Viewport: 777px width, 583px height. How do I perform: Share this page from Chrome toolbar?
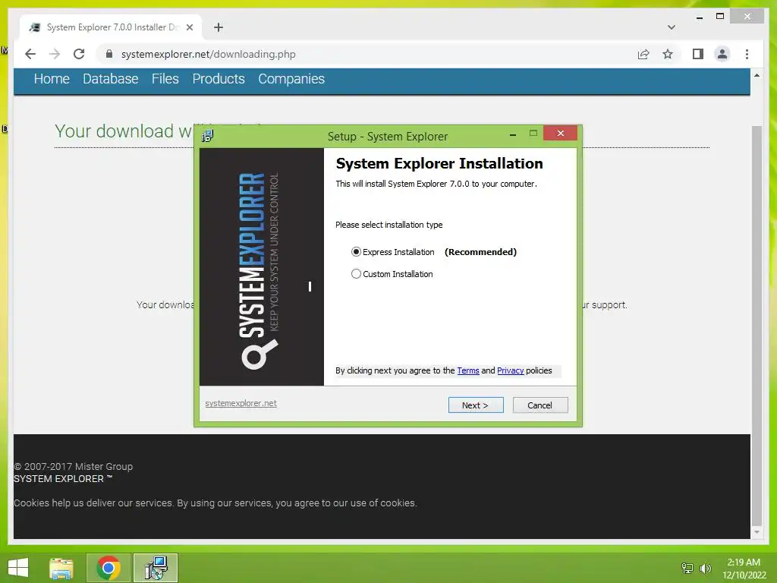pos(643,54)
